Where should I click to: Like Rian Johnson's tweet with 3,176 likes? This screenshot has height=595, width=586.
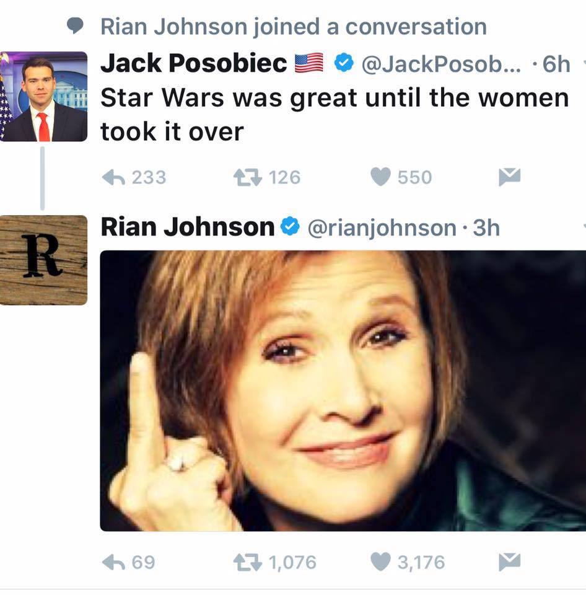click(379, 562)
